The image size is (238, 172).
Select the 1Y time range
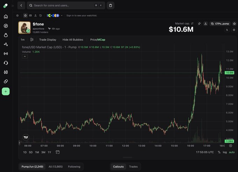point(49,152)
